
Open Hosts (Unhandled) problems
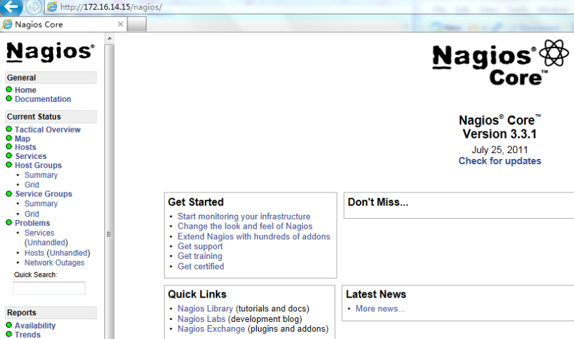(x=57, y=253)
